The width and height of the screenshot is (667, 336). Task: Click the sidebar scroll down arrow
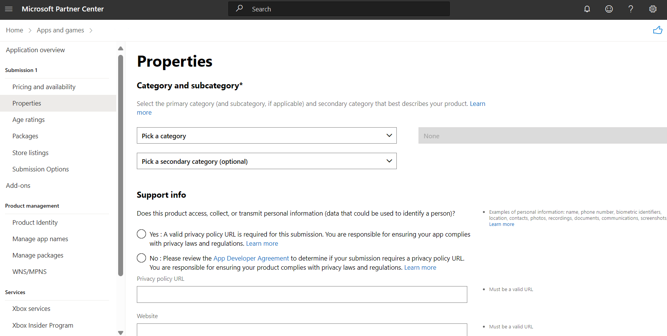[120, 333]
